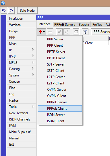Click the Undo arrow icon
110x156 pixels.
pyautogui.click(x=4, y=10)
